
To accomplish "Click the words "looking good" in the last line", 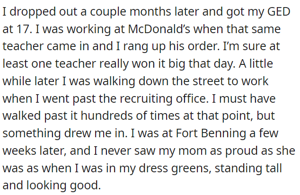I will coord(63,186).
